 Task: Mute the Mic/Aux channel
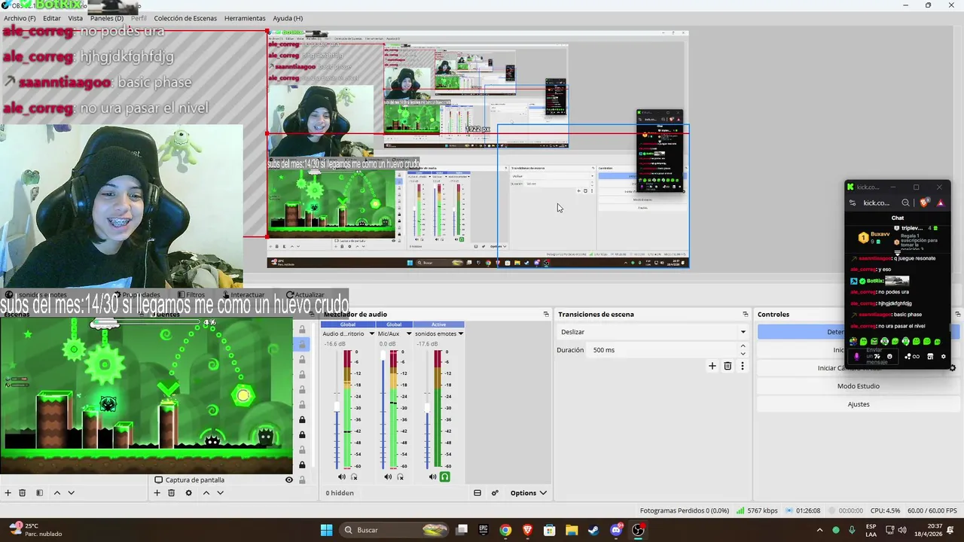388,477
